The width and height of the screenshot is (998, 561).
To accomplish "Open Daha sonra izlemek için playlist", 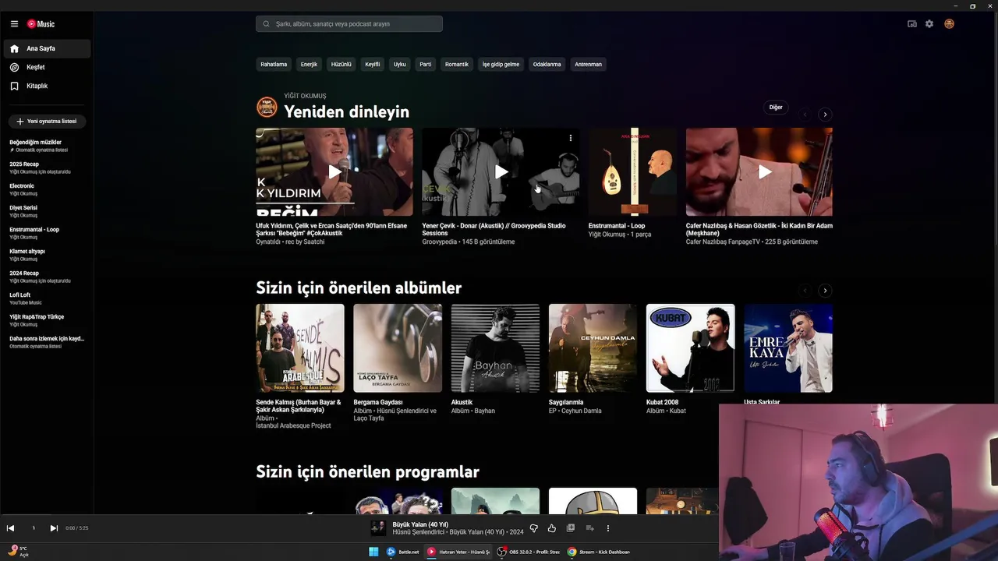I will pos(47,342).
